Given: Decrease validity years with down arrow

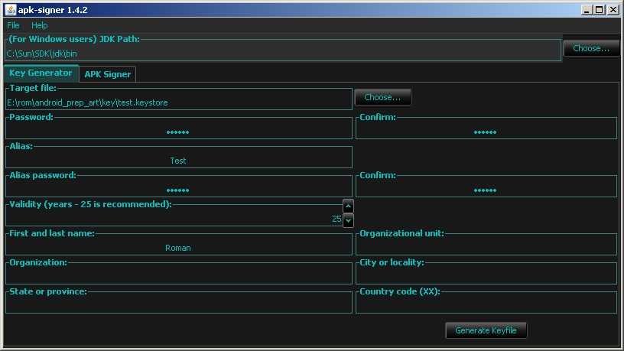Looking at the screenshot, I should pyautogui.click(x=348, y=220).
